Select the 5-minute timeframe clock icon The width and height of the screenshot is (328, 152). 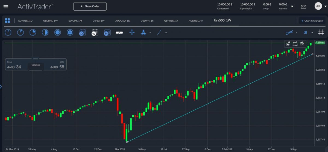[20, 33]
